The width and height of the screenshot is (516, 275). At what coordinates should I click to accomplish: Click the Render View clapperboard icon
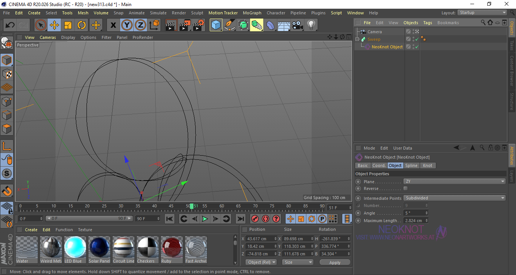click(x=171, y=25)
